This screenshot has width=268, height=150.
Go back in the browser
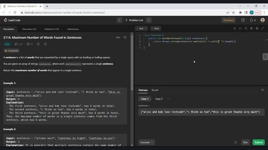(x=4, y=12)
